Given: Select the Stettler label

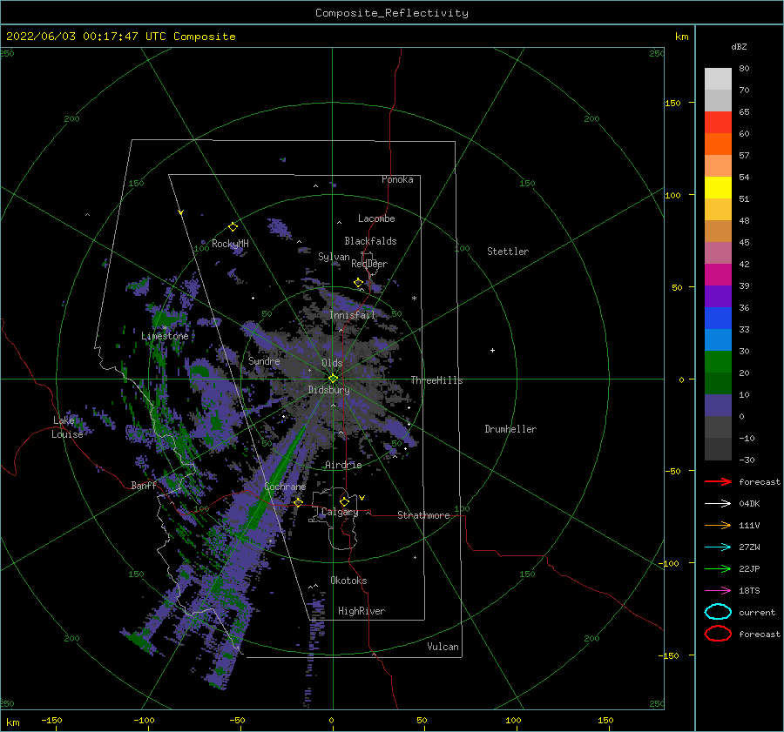Looking at the screenshot, I should (508, 252).
